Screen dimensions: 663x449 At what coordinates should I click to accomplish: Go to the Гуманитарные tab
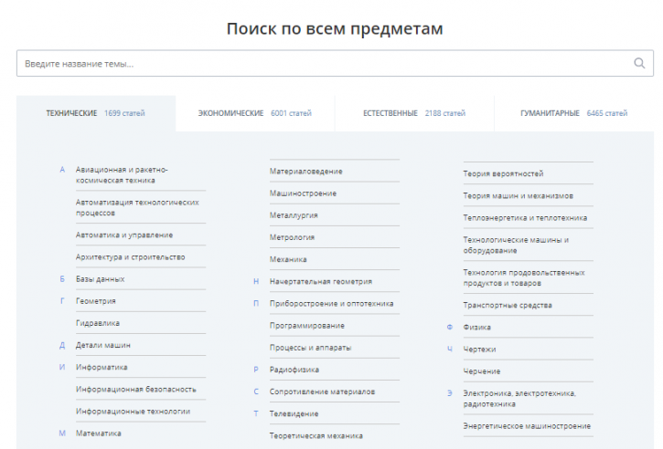(573, 113)
